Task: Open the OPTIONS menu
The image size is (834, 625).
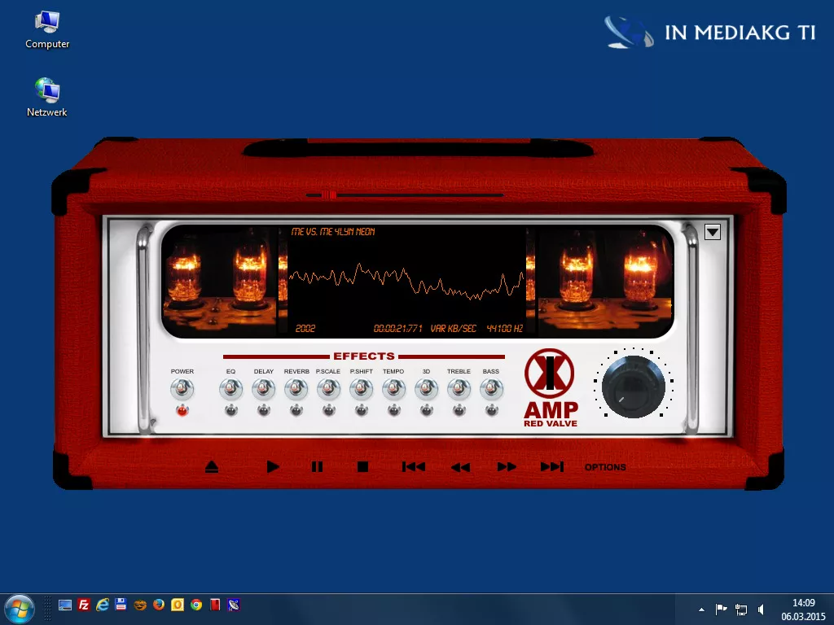Action: point(605,467)
